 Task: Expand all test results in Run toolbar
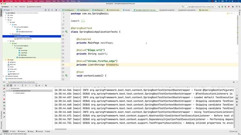pyautogui.click(x=23, y=85)
